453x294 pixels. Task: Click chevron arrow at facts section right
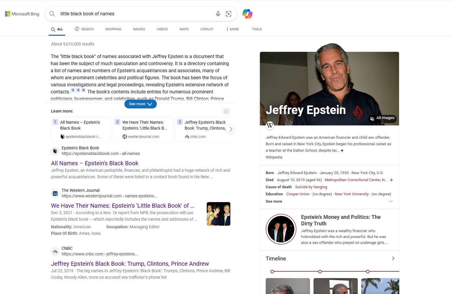click(x=391, y=201)
